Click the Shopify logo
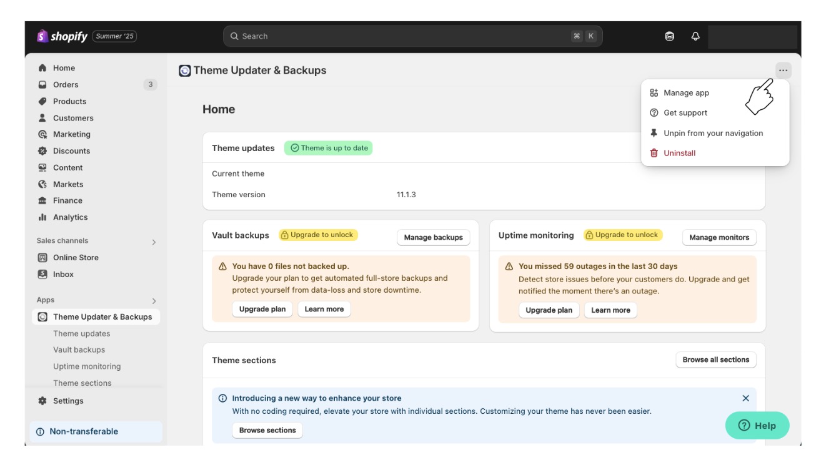Image resolution: width=826 pixels, height=465 pixels. 62,36
